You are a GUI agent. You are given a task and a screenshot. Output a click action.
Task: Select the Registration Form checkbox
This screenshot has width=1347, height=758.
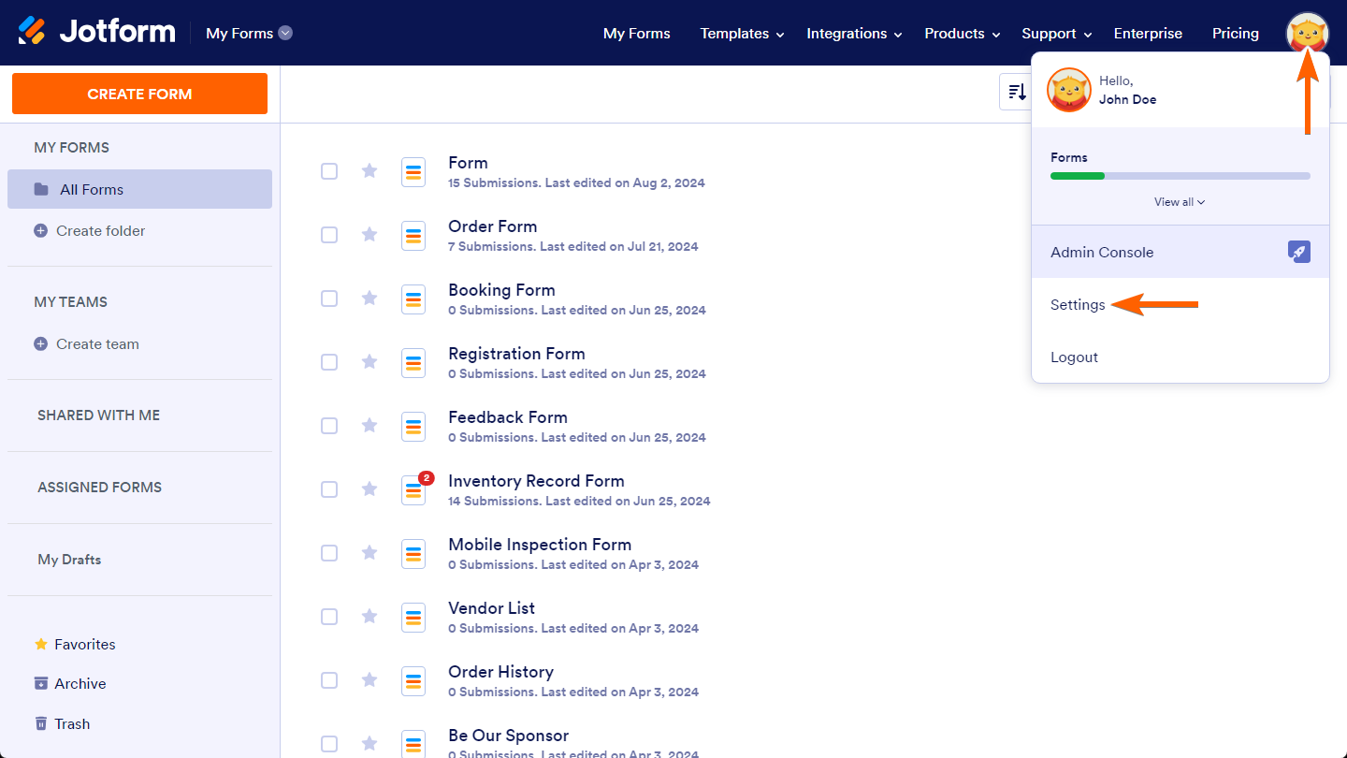[329, 361]
